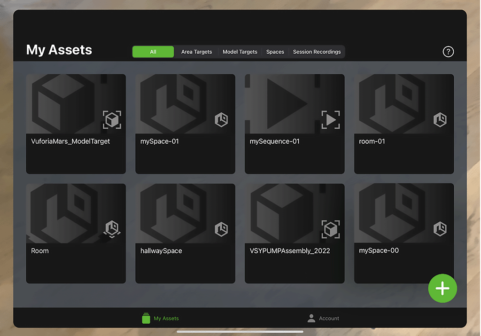Open the mySequence-01 recording thumbnail
Screen dimensions: 481x336
(295, 104)
